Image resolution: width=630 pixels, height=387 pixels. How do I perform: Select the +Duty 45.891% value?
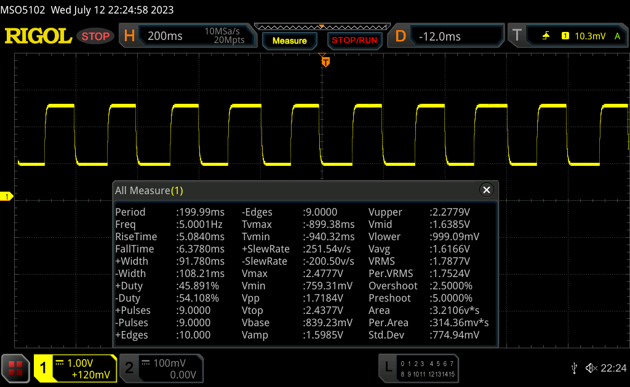(197, 286)
